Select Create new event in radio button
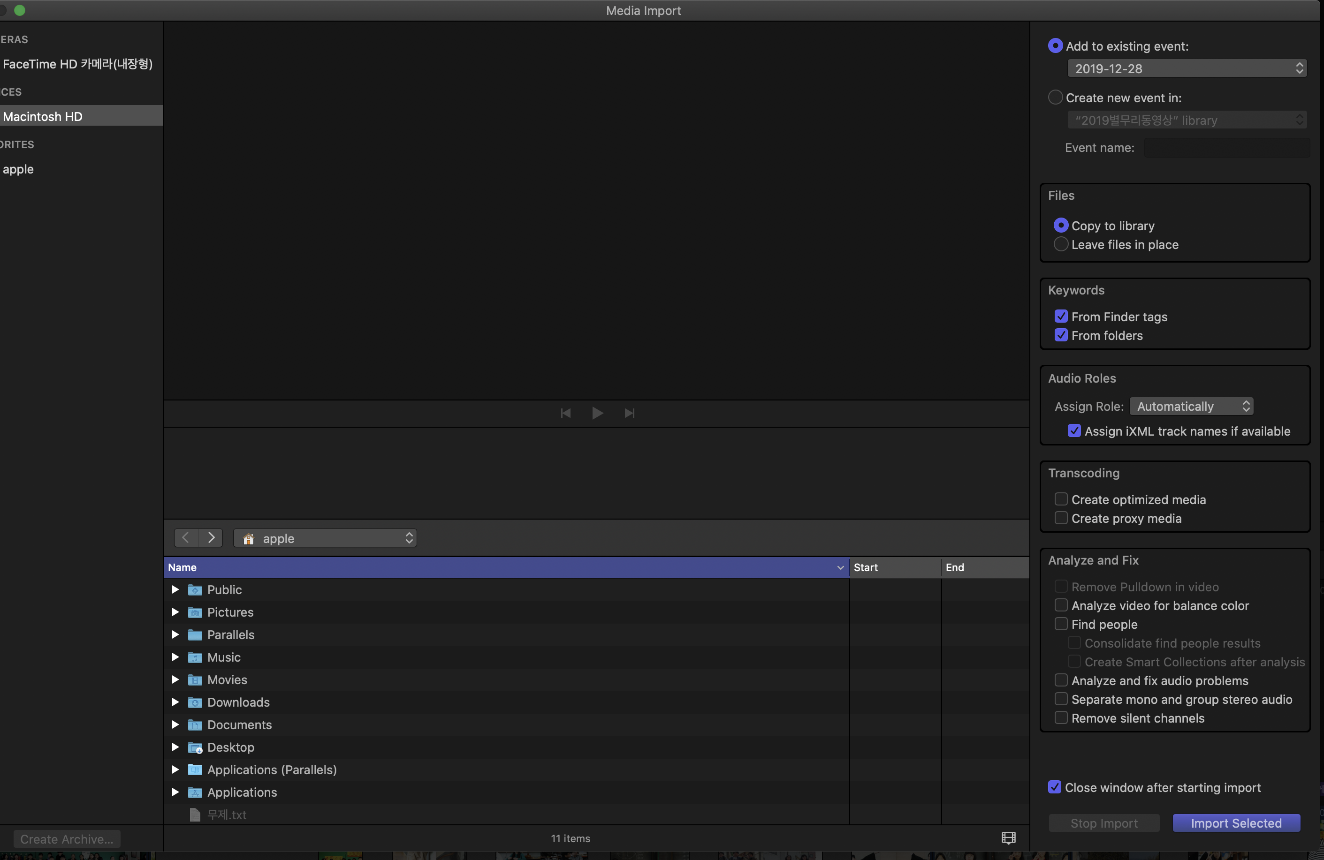Screen dimensions: 1324x860 (1055, 98)
